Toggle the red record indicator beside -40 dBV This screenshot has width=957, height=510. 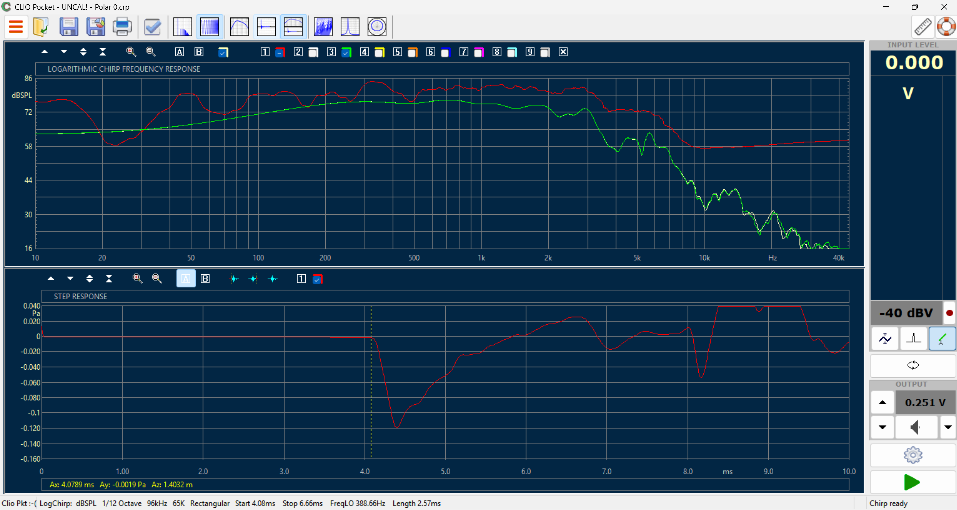(949, 313)
